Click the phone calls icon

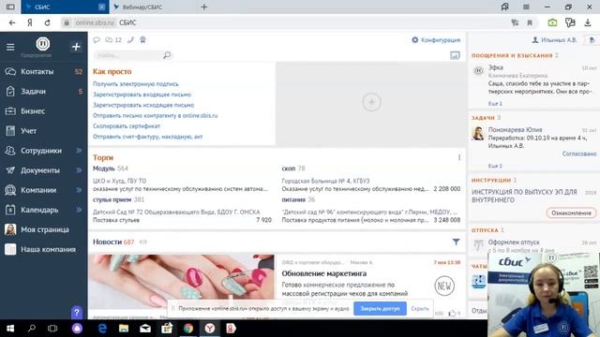click(x=130, y=39)
